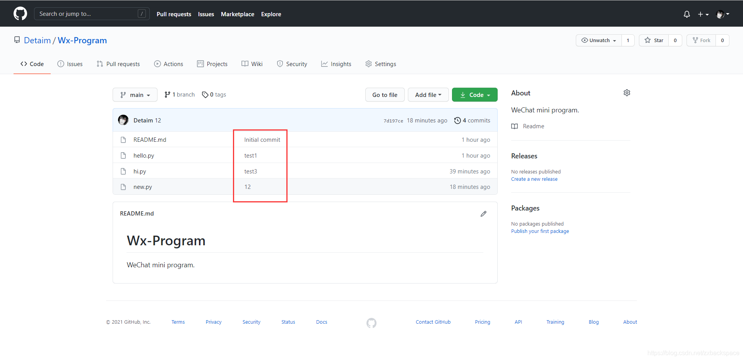
Task: Switch to the Wiki tab
Action: click(252, 64)
